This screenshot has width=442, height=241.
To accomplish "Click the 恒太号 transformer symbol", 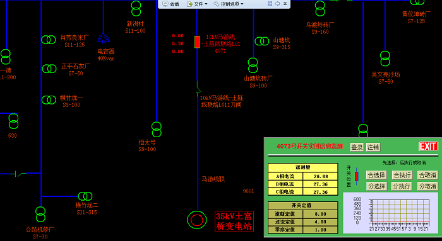I will pyautogui.click(x=157, y=129).
